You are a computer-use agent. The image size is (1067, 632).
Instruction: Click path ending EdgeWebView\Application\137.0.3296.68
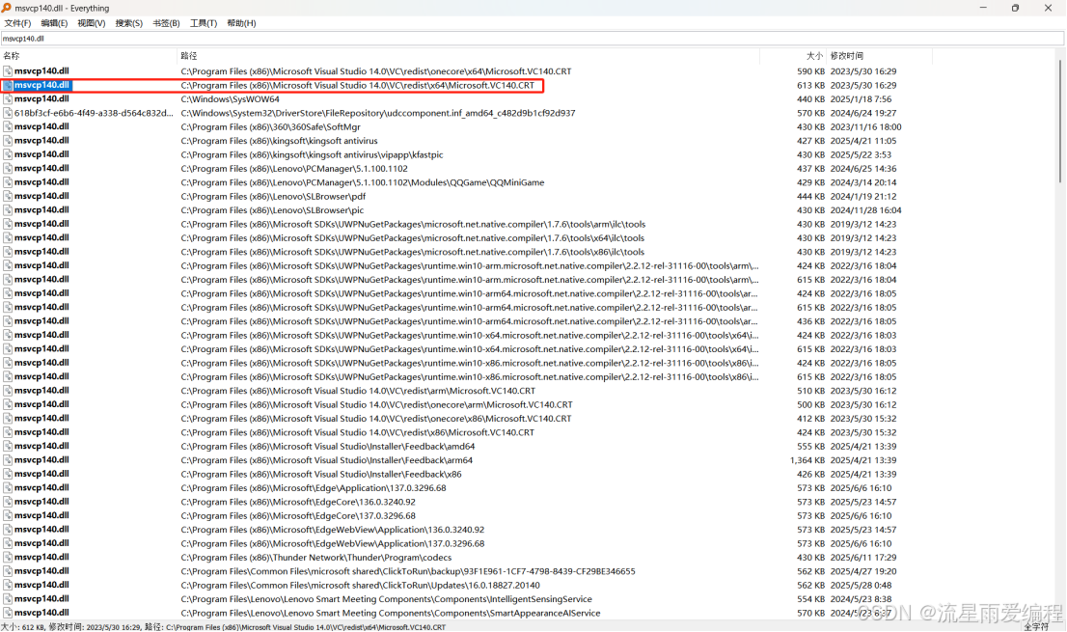333,543
